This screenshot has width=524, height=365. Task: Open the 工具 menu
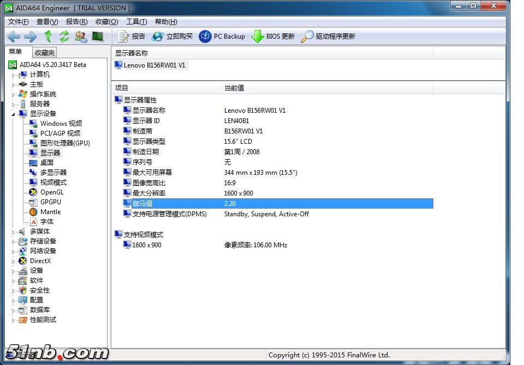(x=136, y=21)
